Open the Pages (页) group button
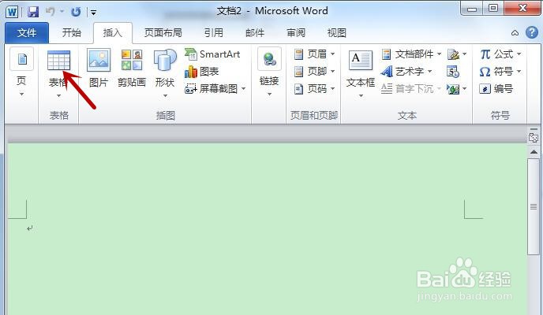Image resolution: width=543 pixels, height=315 pixels. 21,72
